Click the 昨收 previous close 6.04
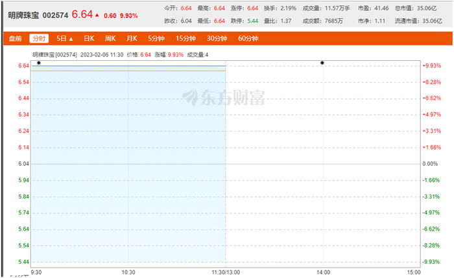 pyautogui.click(x=186, y=21)
